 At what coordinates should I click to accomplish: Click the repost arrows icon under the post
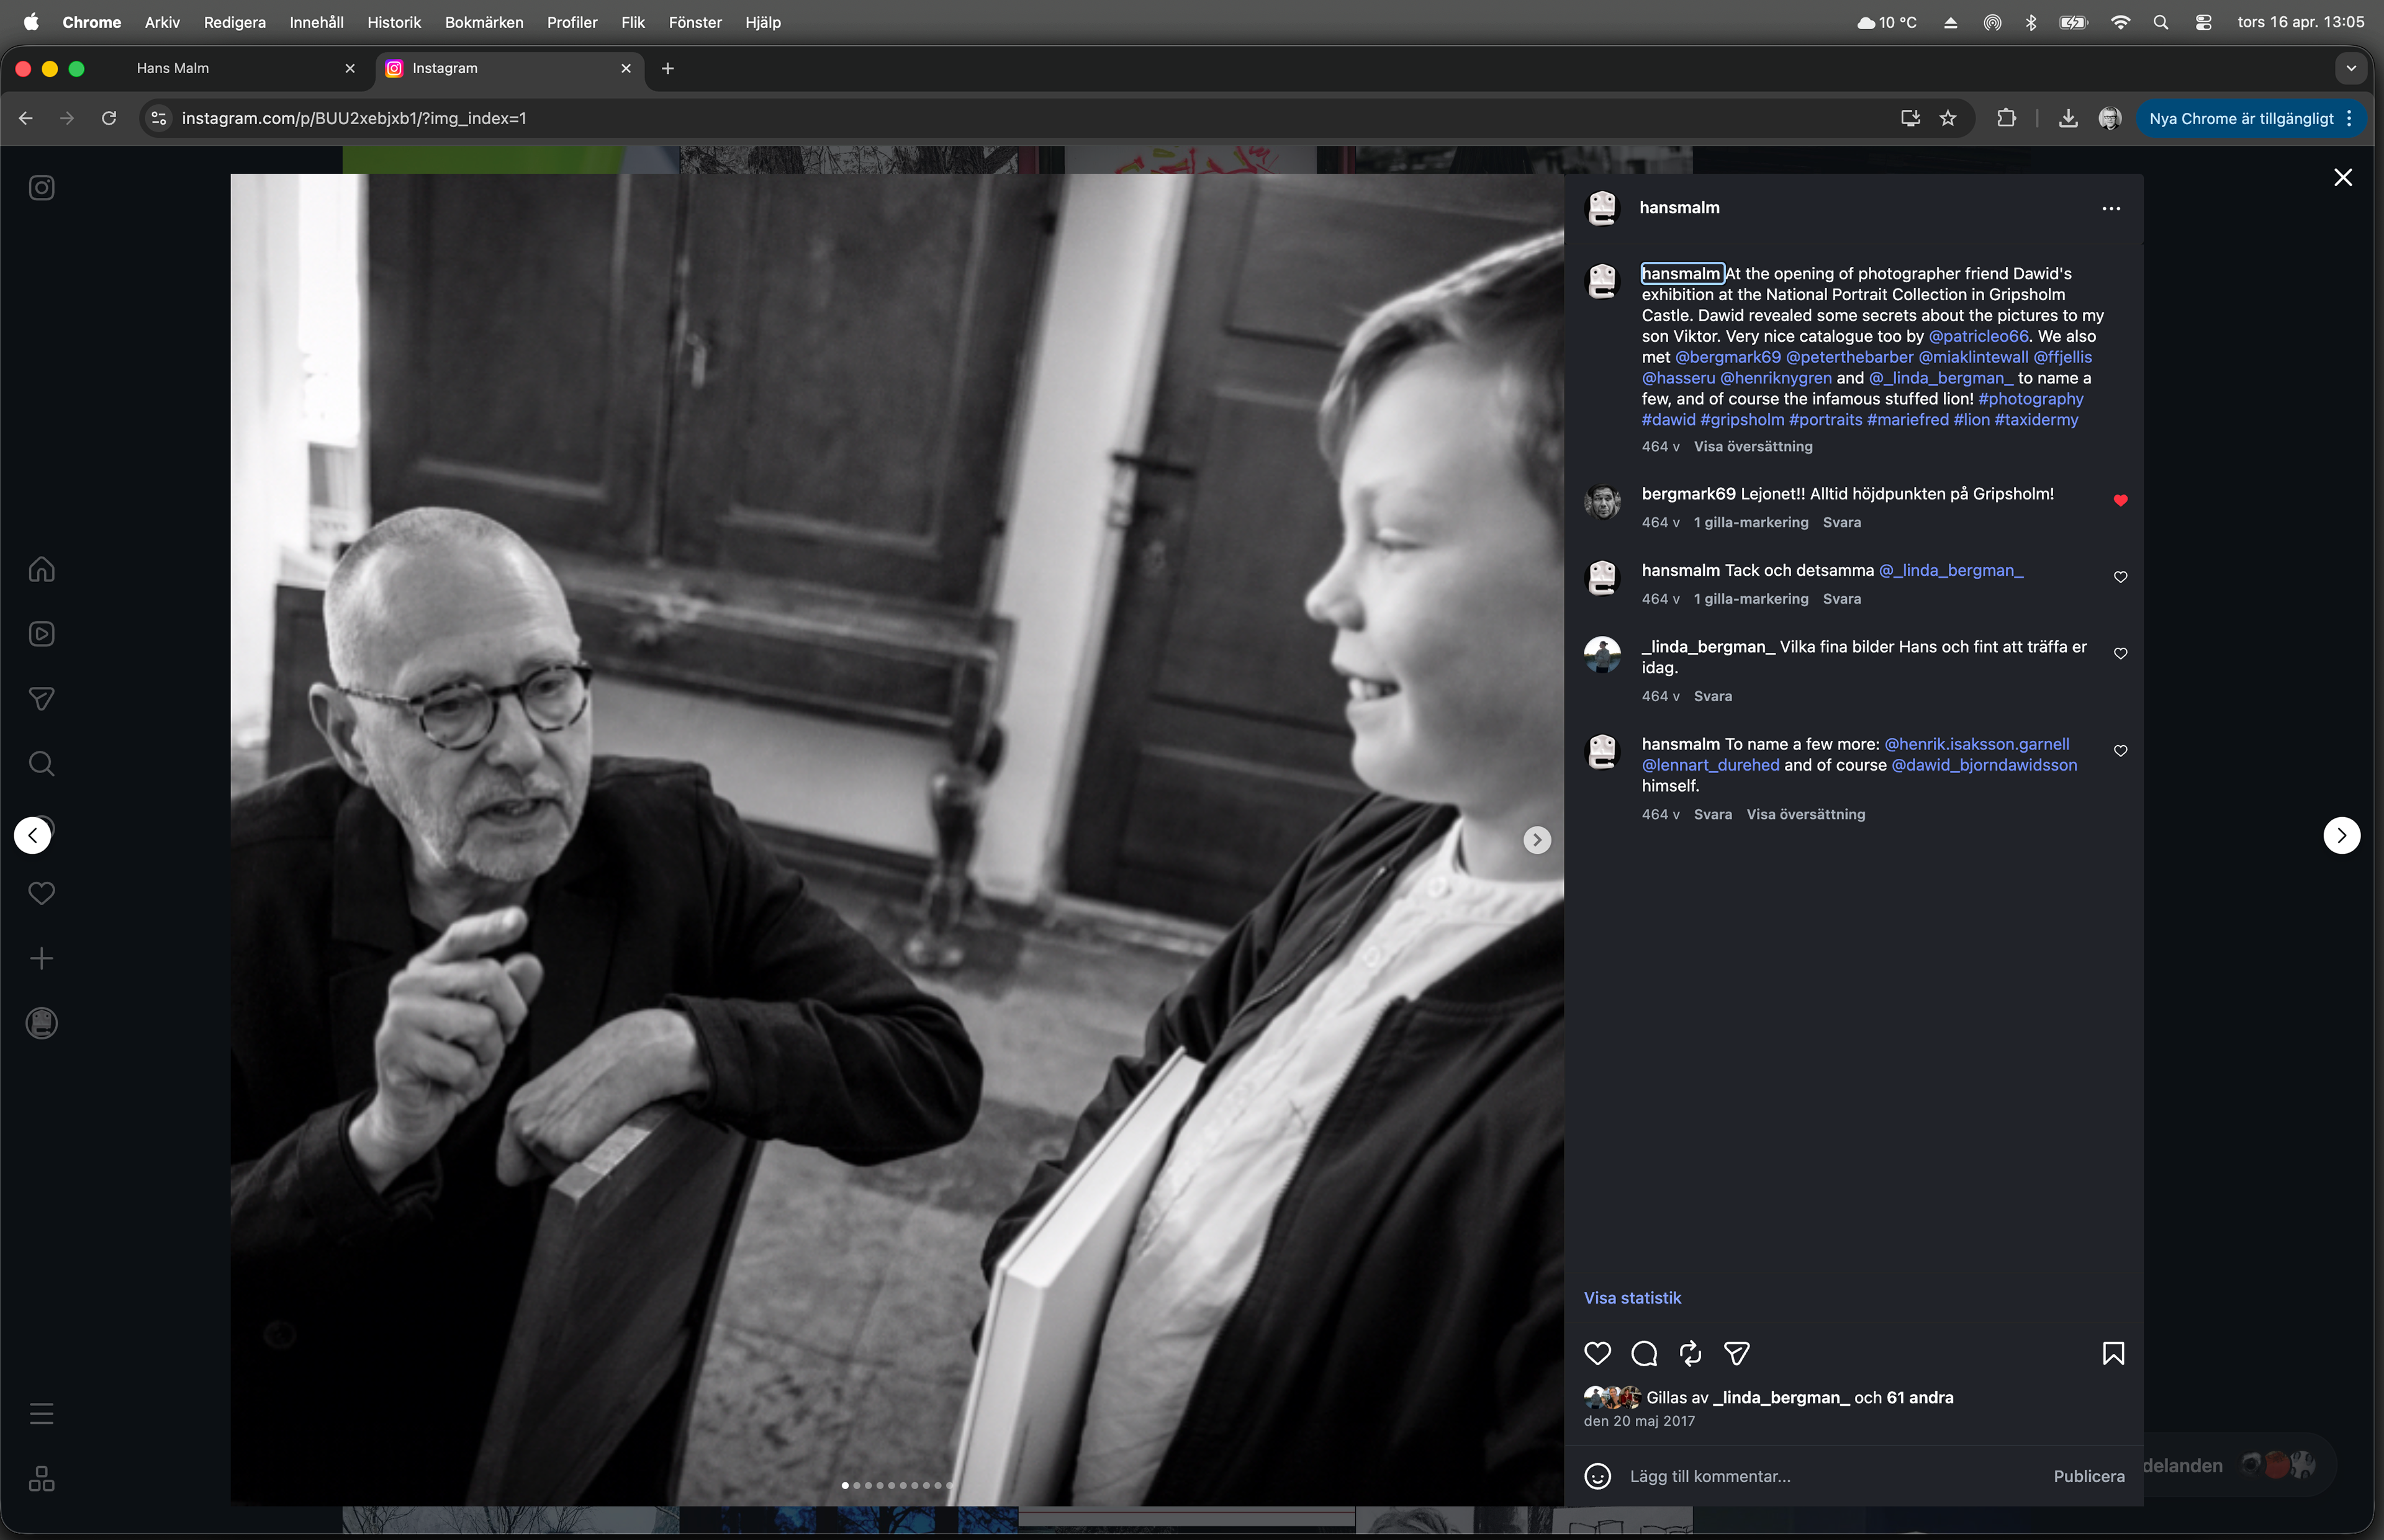[1691, 1354]
